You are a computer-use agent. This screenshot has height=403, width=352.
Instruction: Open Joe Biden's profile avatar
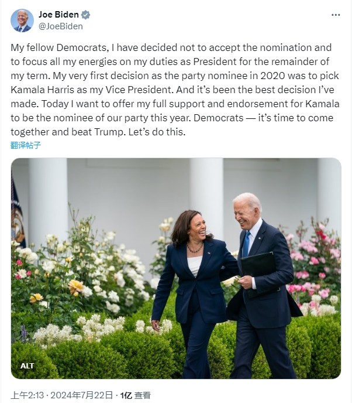click(22, 21)
